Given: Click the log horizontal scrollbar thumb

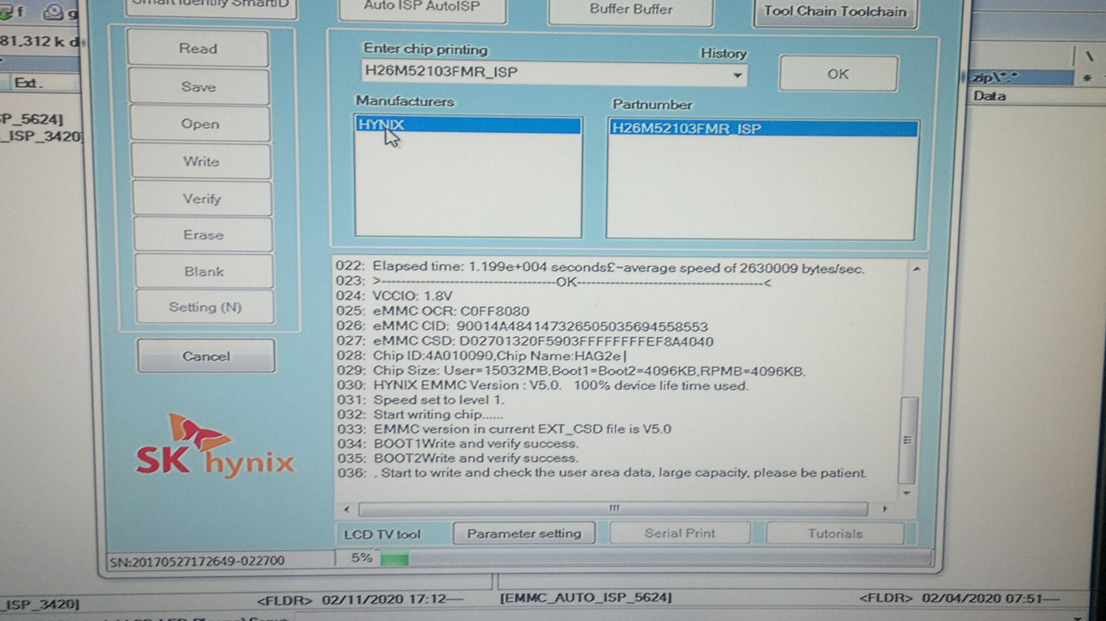Looking at the screenshot, I should (x=613, y=509).
